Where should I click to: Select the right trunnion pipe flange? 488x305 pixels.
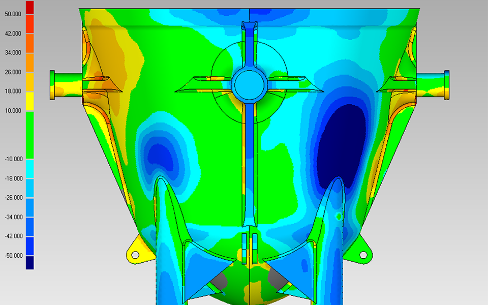point(447,85)
